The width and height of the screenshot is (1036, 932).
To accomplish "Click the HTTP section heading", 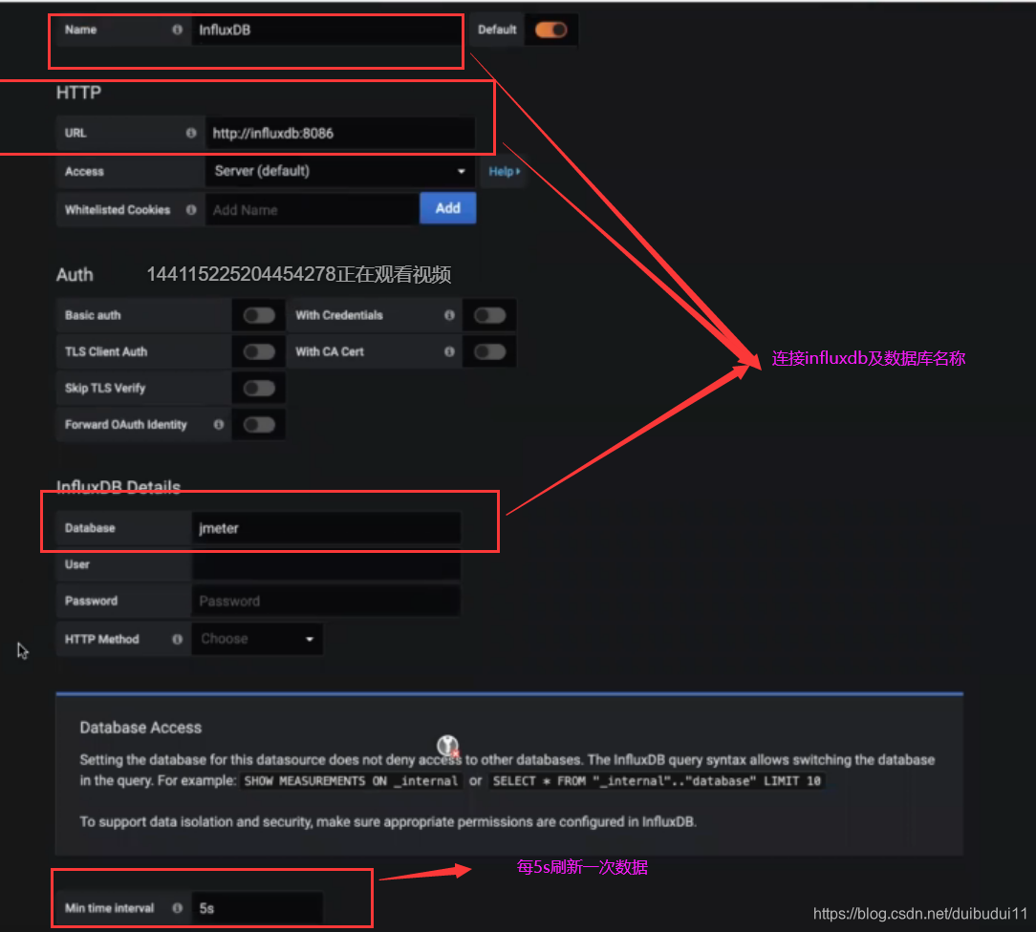I will pyautogui.click(x=78, y=93).
